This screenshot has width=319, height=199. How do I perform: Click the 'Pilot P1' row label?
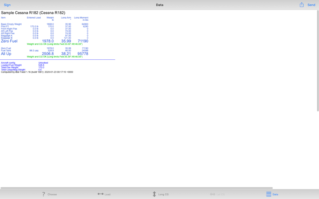point(5,26)
